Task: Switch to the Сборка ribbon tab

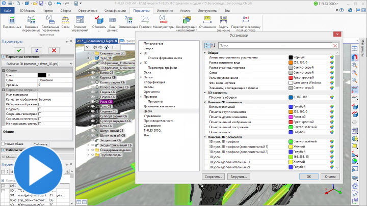Action: pos(66,11)
